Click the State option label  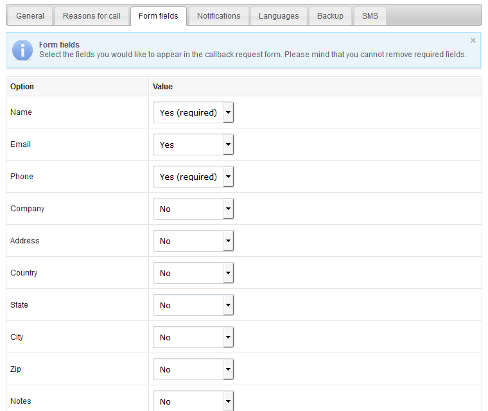coord(19,305)
